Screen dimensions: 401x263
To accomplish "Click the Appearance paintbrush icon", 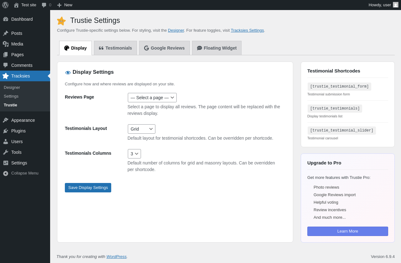I will coord(6,120).
